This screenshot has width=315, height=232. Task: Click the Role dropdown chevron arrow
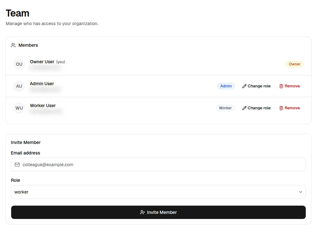[301, 192]
